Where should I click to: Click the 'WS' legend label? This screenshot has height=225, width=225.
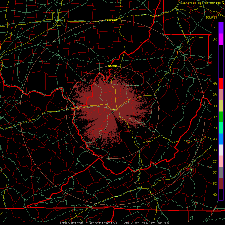(x=214, y=139)
